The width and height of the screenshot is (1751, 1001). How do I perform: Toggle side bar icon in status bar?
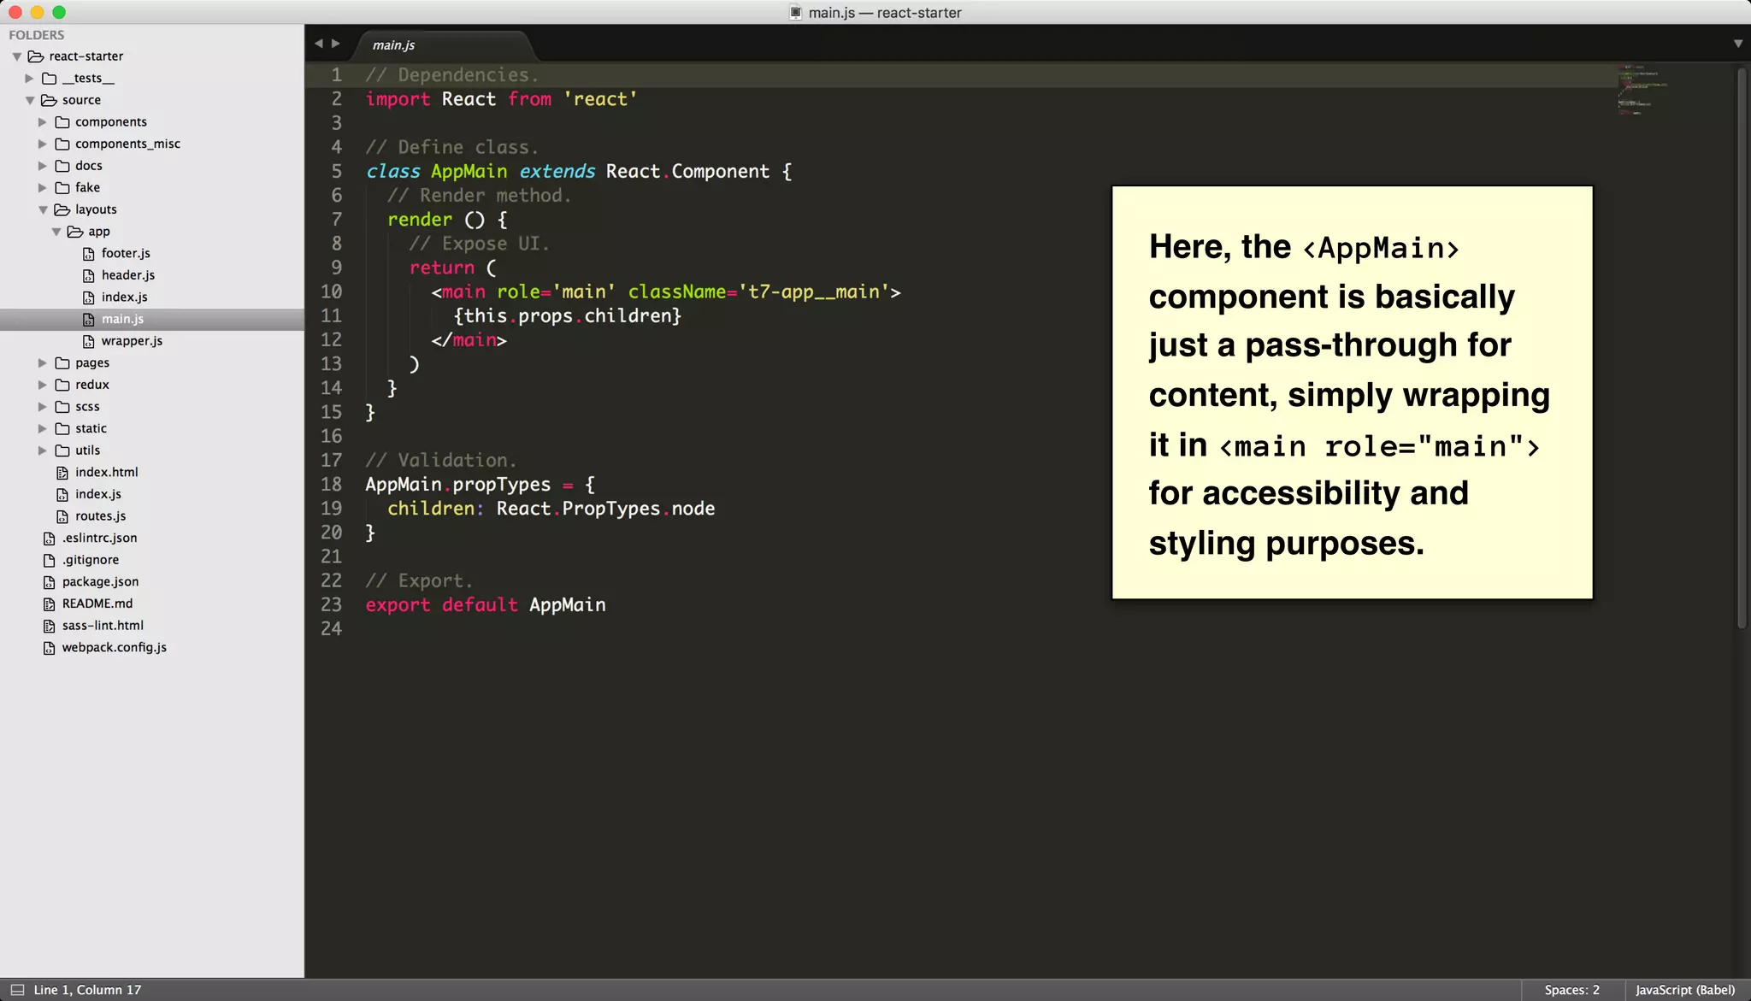16,990
